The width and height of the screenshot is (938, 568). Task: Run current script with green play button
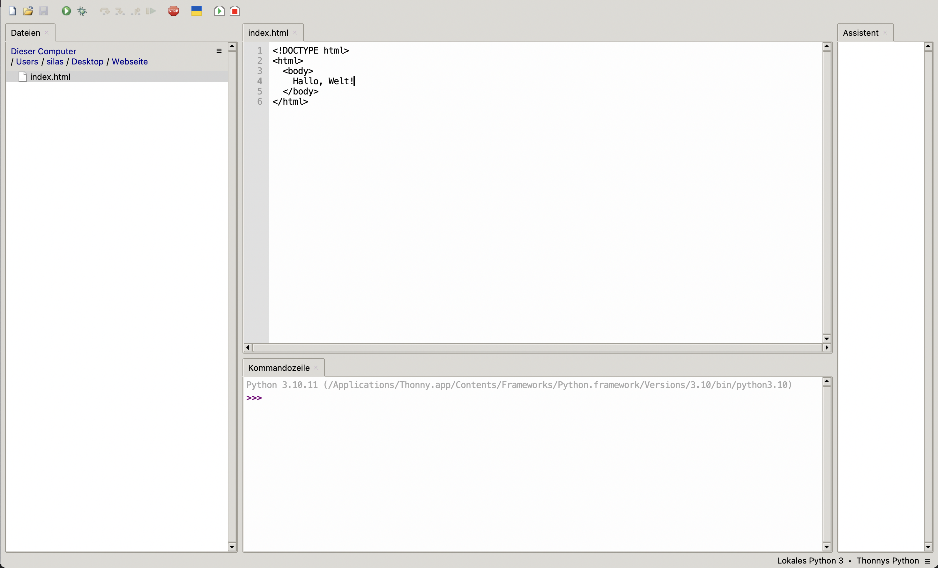click(x=66, y=11)
